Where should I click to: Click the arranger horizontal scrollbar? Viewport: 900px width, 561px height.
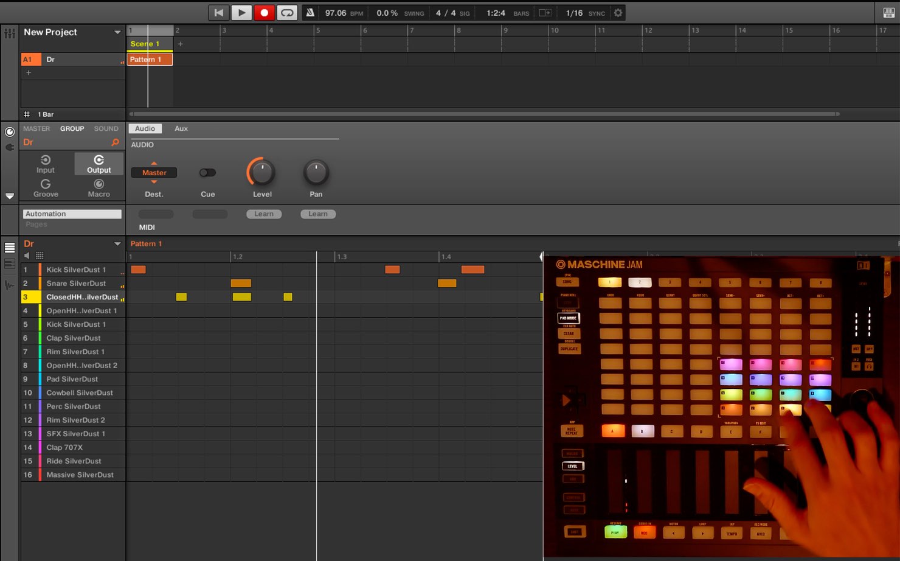click(484, 114)
